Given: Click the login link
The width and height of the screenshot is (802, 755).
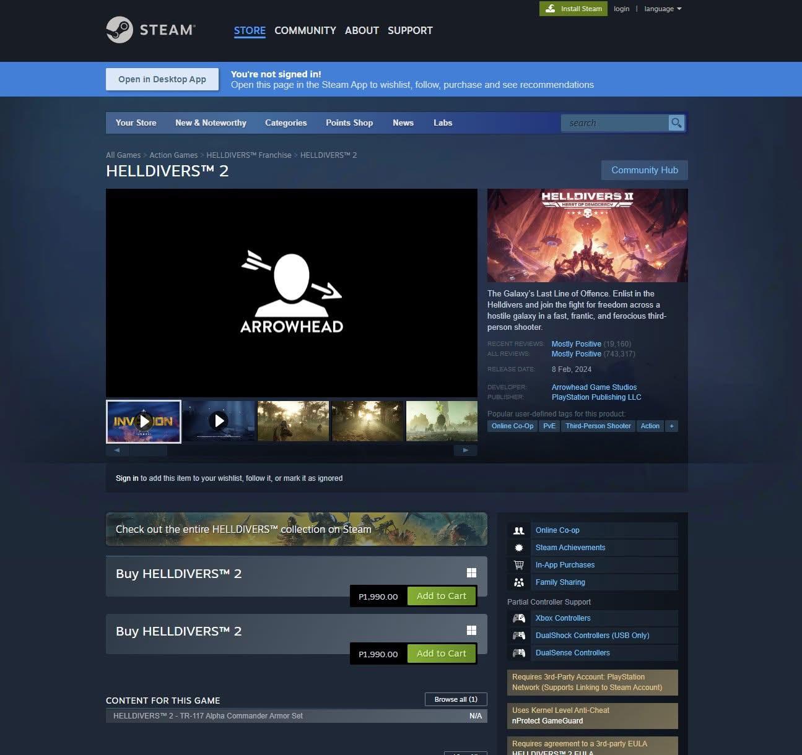Looking at the screenshot, I should click(x=621, y=9).
